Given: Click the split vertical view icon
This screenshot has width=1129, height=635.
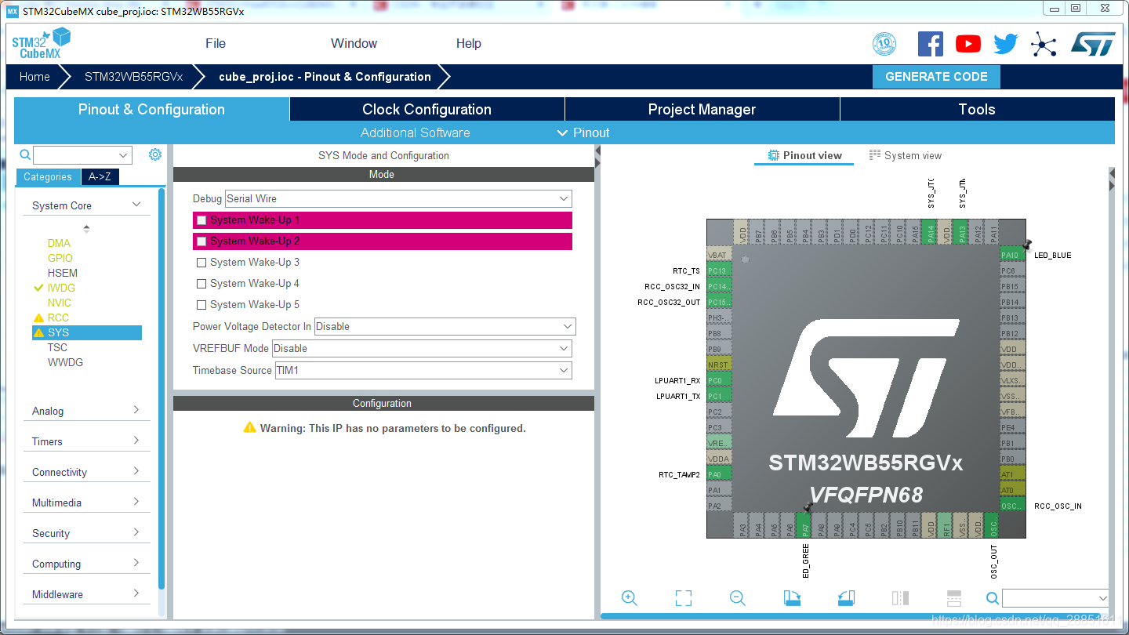Looking at the screenshot, I should tap(900, 598).
